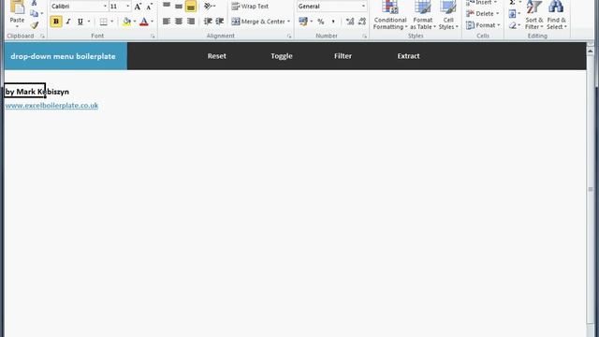Open Alignment dialog launcher
Viewport: 599px width, 337px height.
[x=289, y=36]
